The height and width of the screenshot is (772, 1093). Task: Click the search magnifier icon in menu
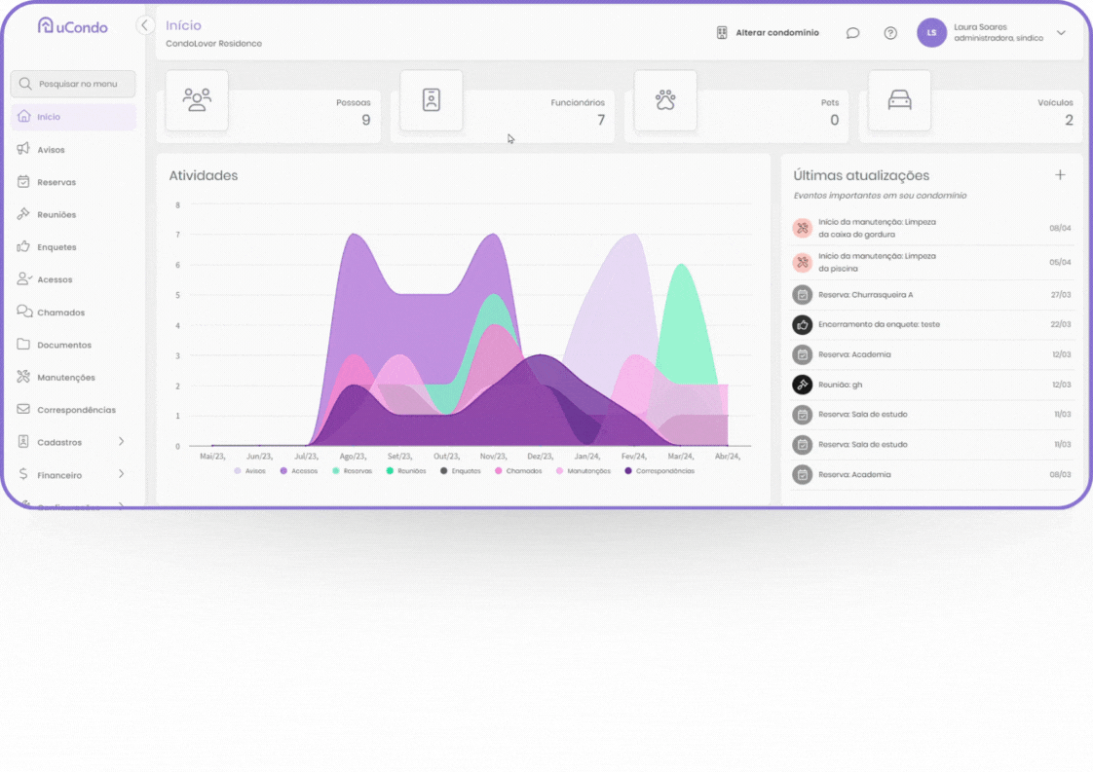coord(25,84)
